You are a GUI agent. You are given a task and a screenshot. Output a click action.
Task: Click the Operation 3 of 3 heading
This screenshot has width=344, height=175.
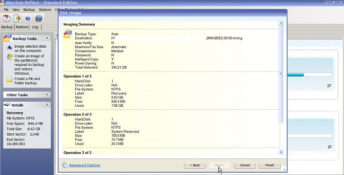click(x=78, y=153)
